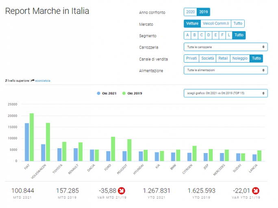
Task: Toggle Ott 2021 legend blue dot
Action: pos(99,93)
